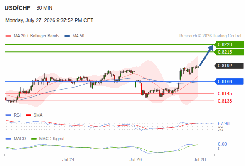Select the blue 0.8166 pivot tag
Image resolution: width=245 pixels, height=166 pixels.
click(x=229, y=81)
